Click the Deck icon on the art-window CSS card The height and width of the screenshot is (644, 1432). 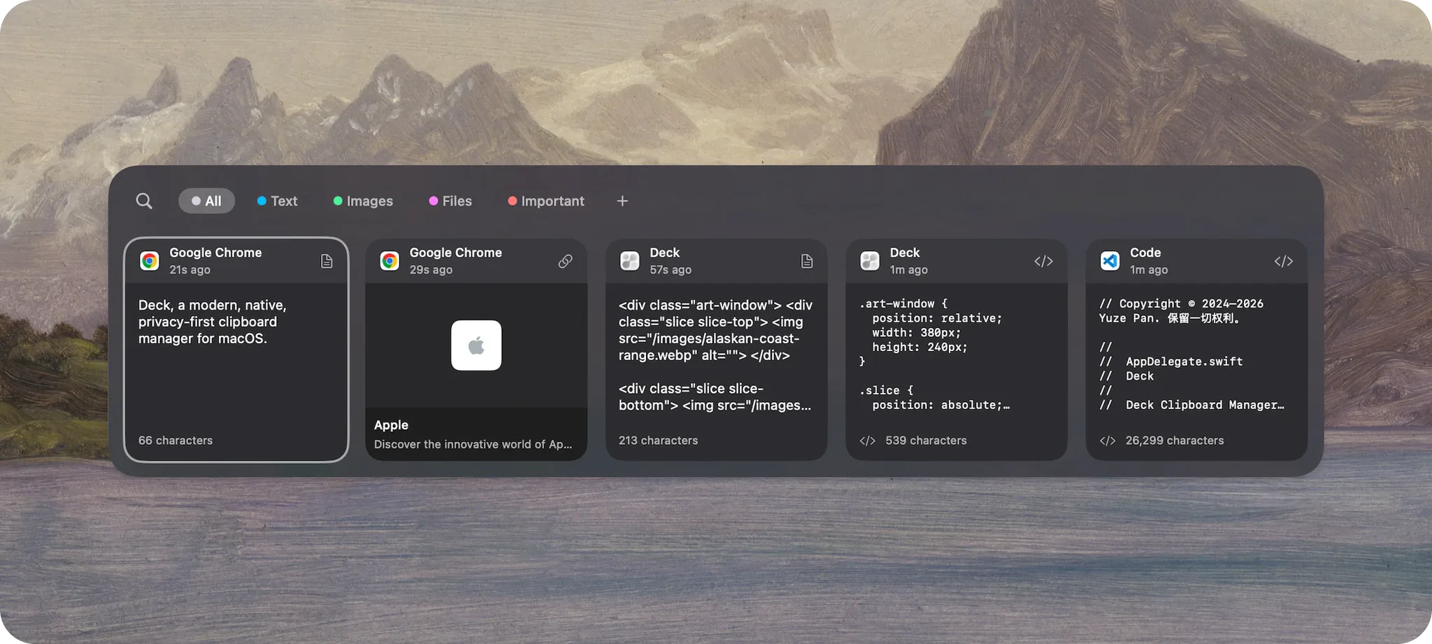point(870,261)
